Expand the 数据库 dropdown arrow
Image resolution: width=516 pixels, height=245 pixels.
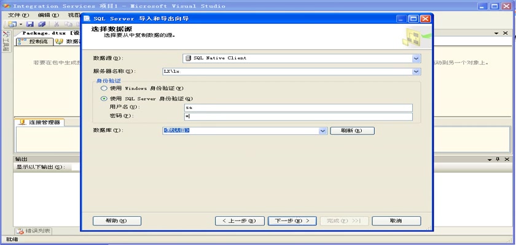tap(323, 131)
